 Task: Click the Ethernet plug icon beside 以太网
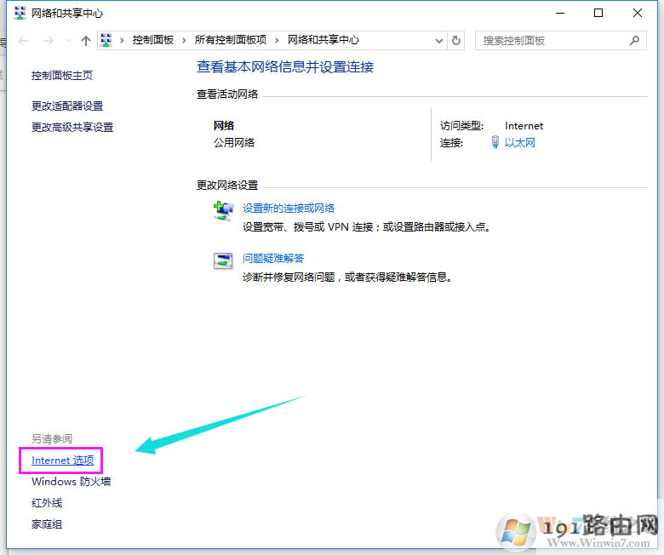[495, 143]
